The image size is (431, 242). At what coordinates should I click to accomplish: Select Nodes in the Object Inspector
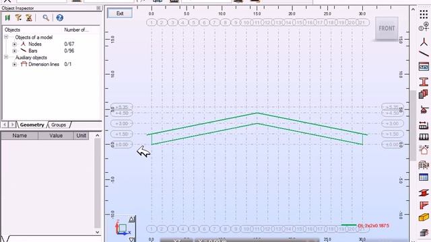tap(35, 44)
